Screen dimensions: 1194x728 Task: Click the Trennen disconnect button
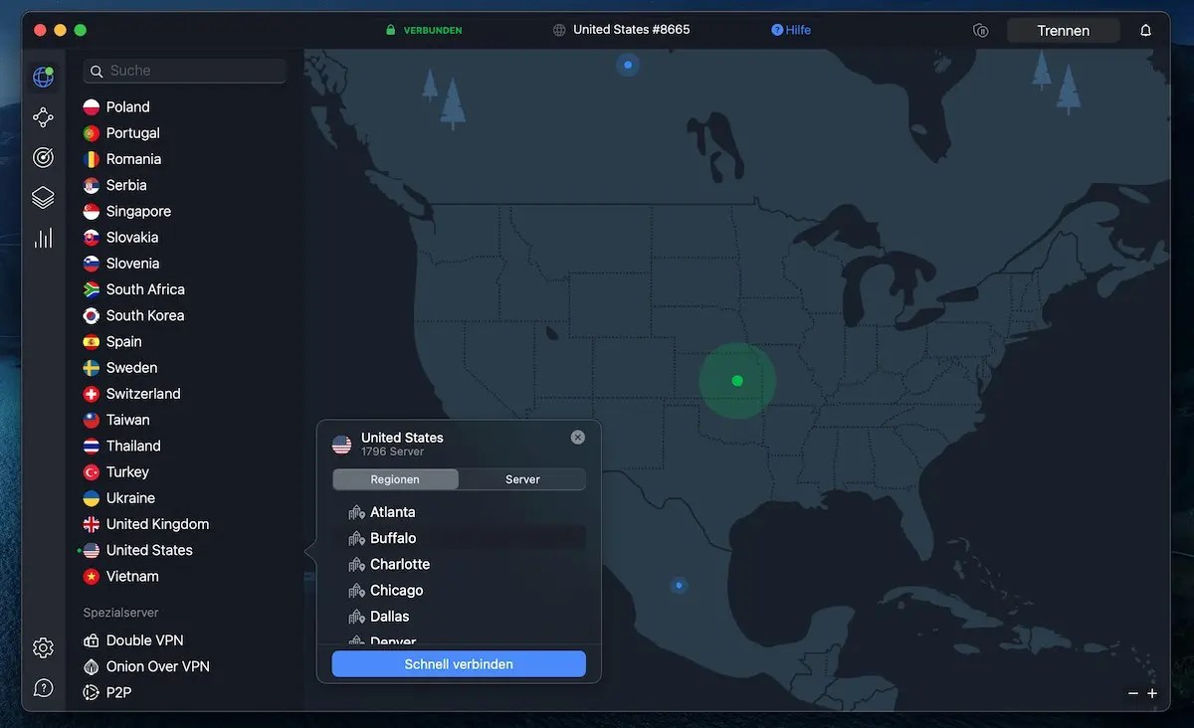click(1063, 31)
